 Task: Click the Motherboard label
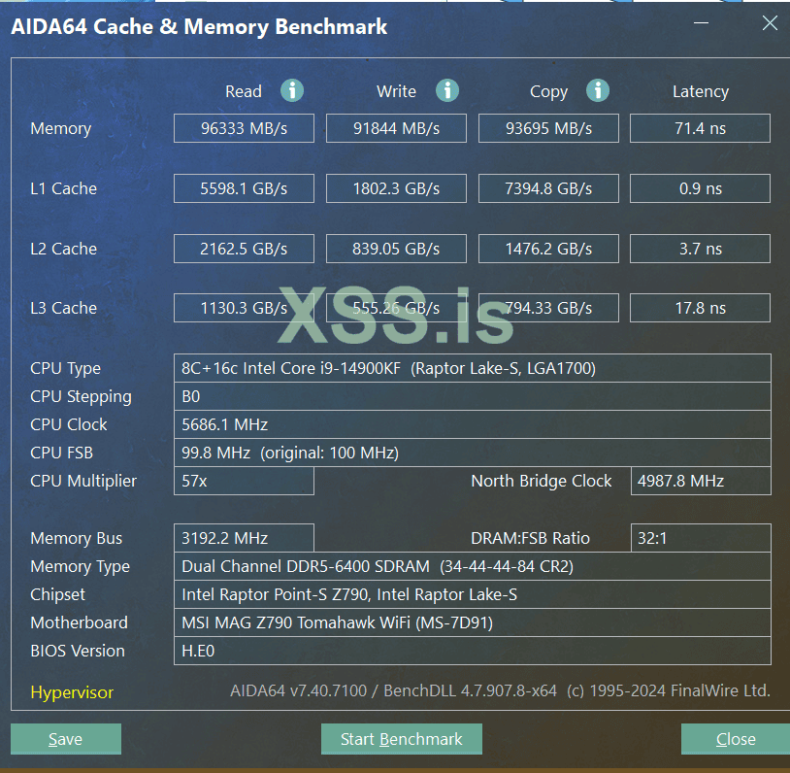point(80,622)
